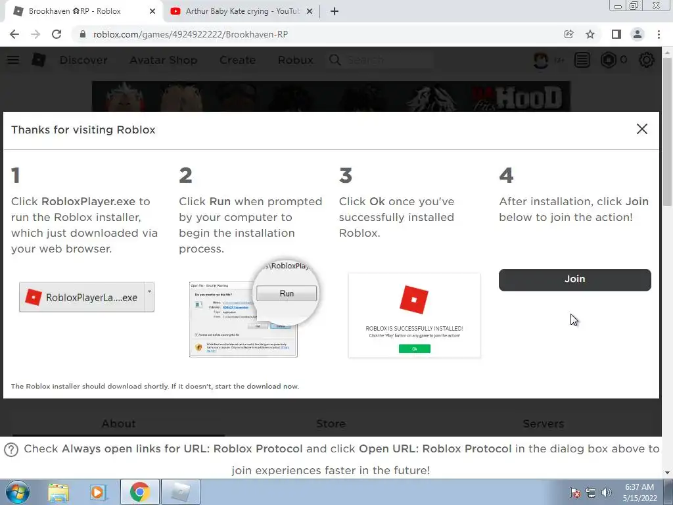Click the volume speaker tray icon

click(x=607, y=493)
